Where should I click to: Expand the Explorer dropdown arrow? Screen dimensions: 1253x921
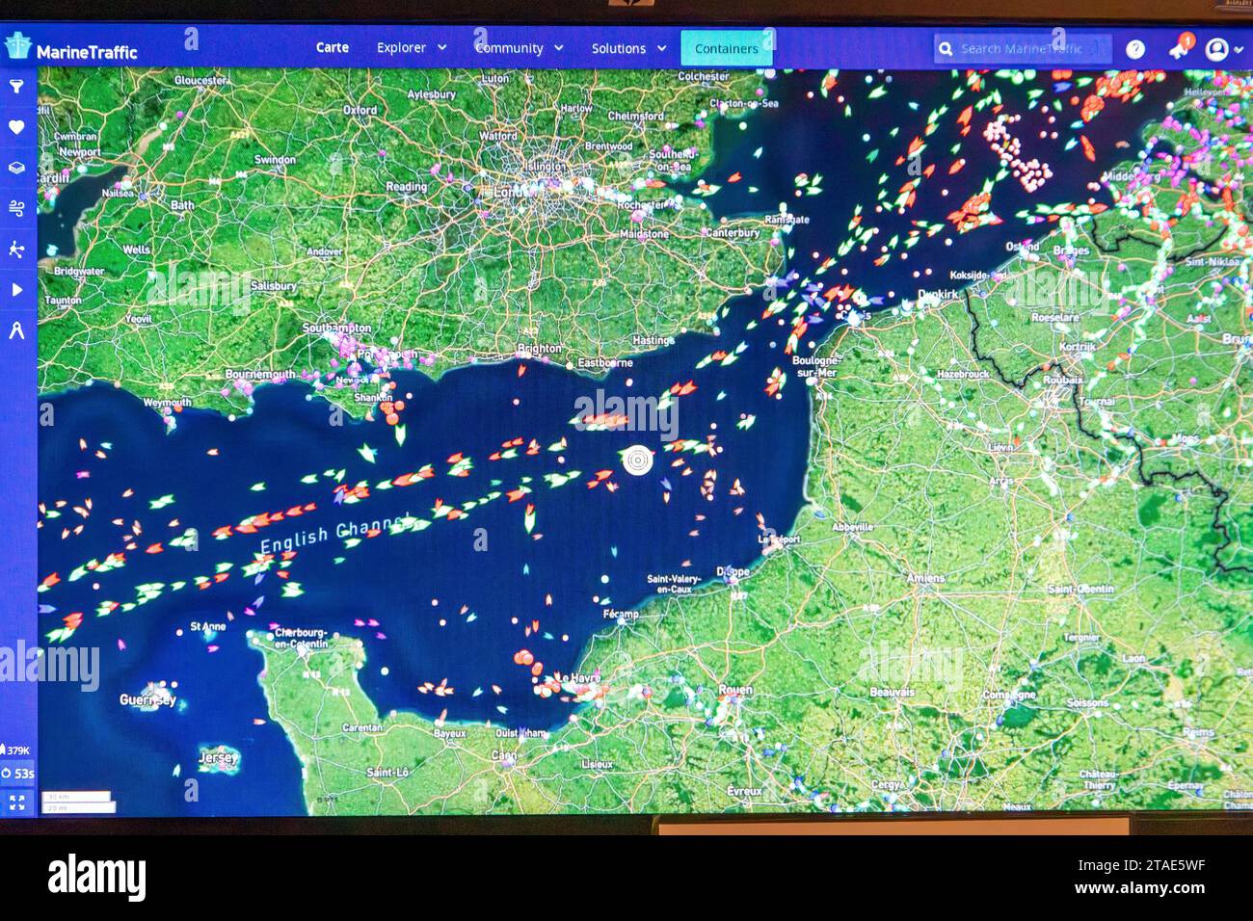coord(442,47)
